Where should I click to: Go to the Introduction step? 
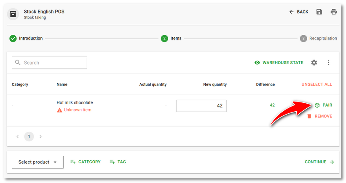pyautogui.click(x=26, y=38)
